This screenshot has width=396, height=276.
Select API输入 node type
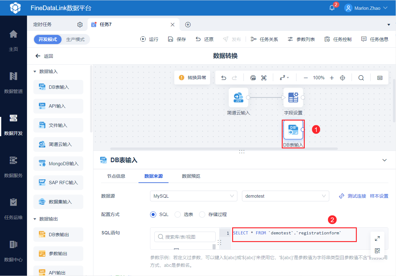[58, 106]
